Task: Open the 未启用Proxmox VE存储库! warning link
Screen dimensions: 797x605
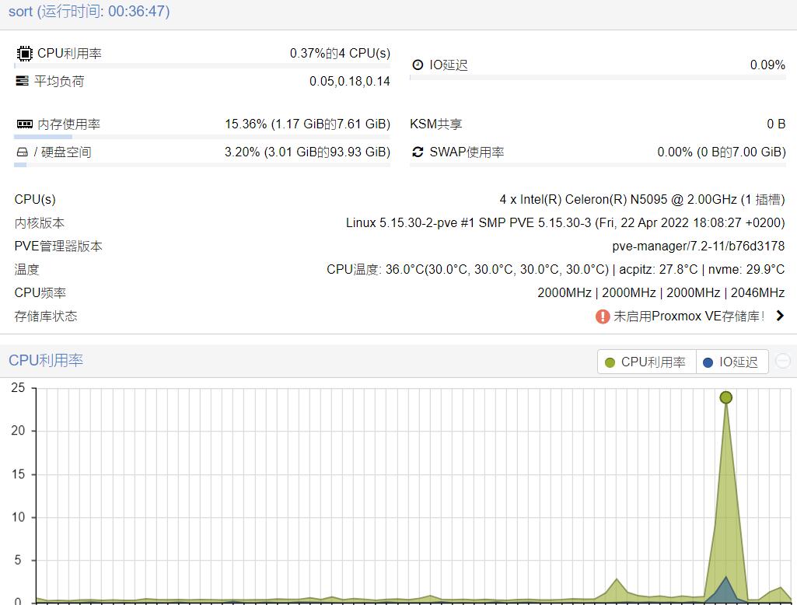Action: pos(689,316)
